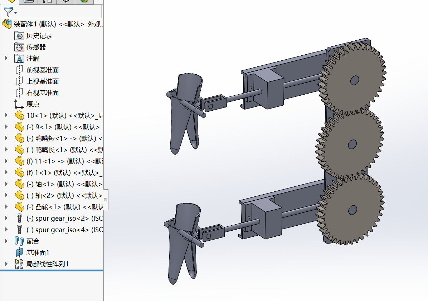Select the (-) 鸭嘴长<1> tree label
The image size is (428, 301).
[64, 150]
